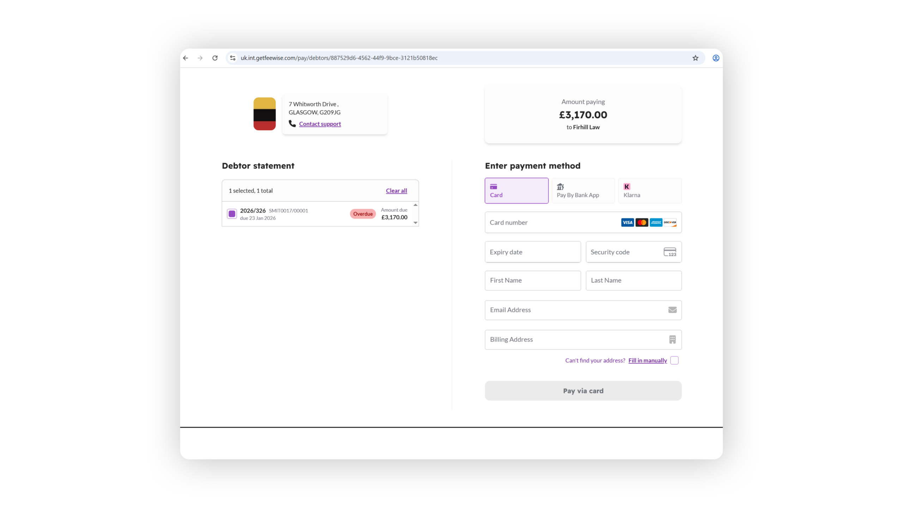Click the email envelope icon
903x508 pixels.
pyautogui.click(x=672, y=310)
